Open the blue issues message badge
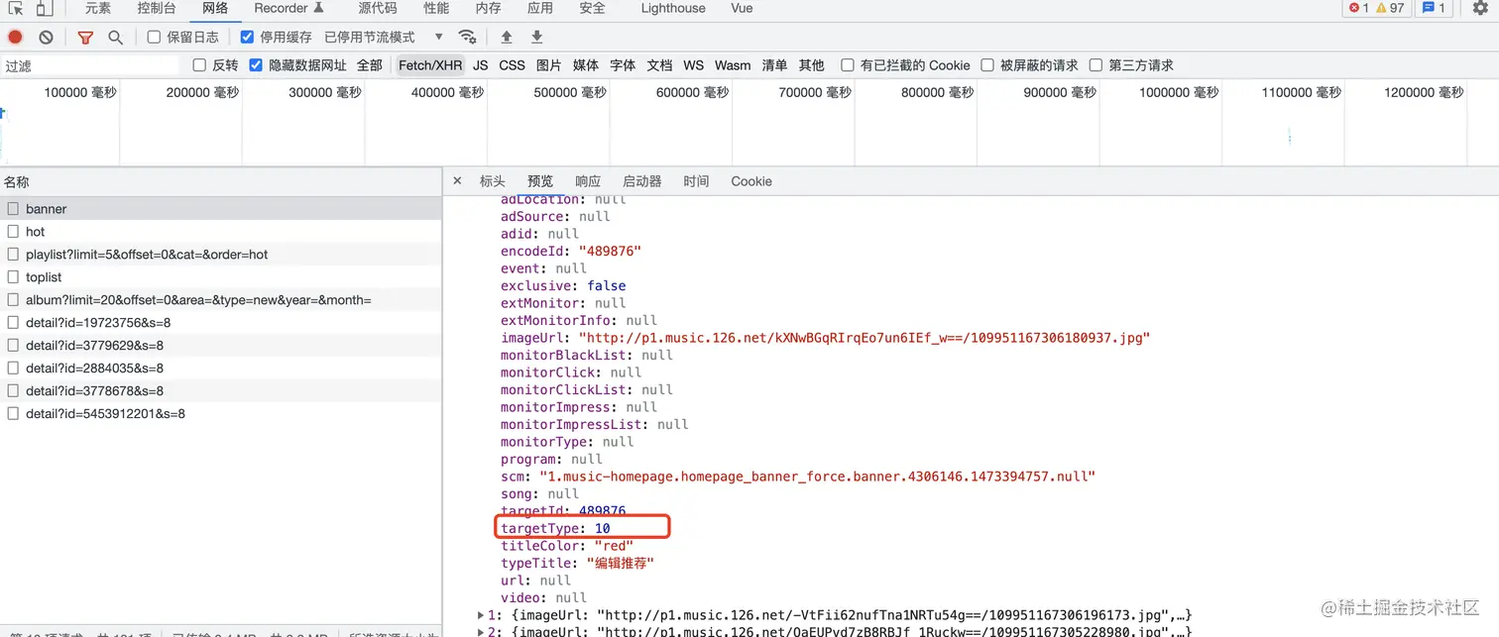The width and height of the screenshot is (1499, 637). [1434, 8]
